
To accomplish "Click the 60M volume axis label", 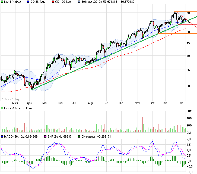I will click(x=189, y=111).
